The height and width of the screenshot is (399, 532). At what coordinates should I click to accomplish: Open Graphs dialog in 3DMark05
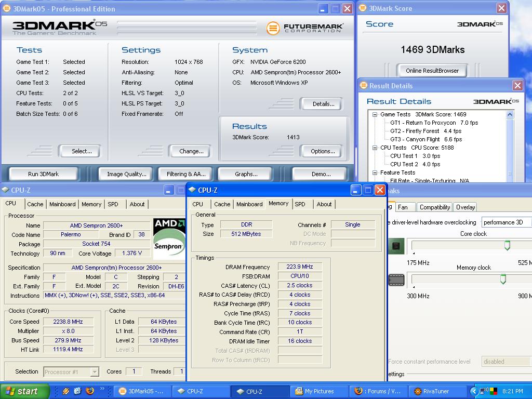pos(246,174)
